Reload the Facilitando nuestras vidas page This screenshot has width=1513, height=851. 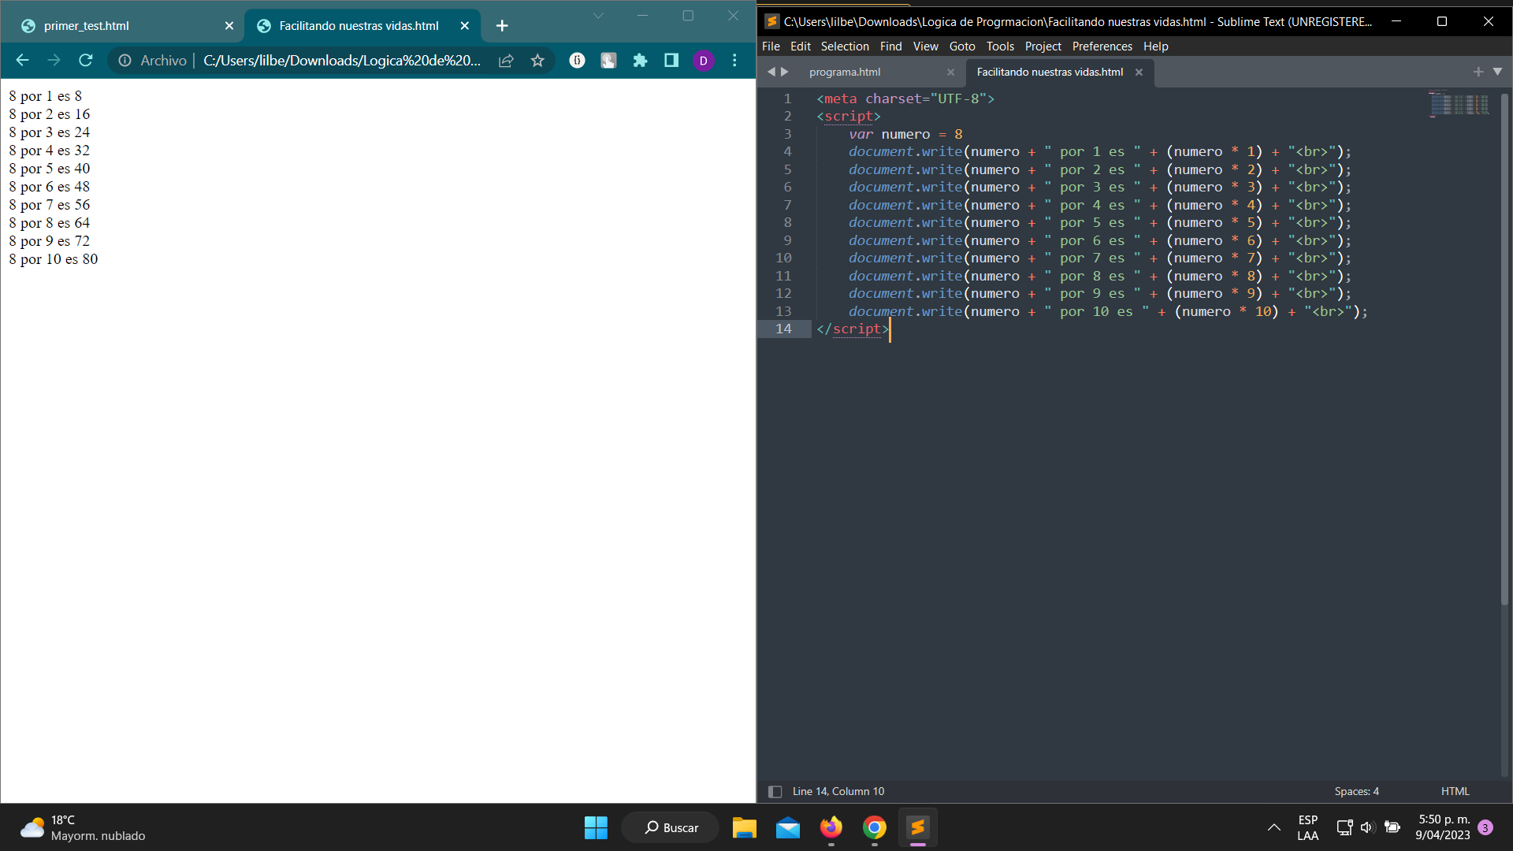86,61
